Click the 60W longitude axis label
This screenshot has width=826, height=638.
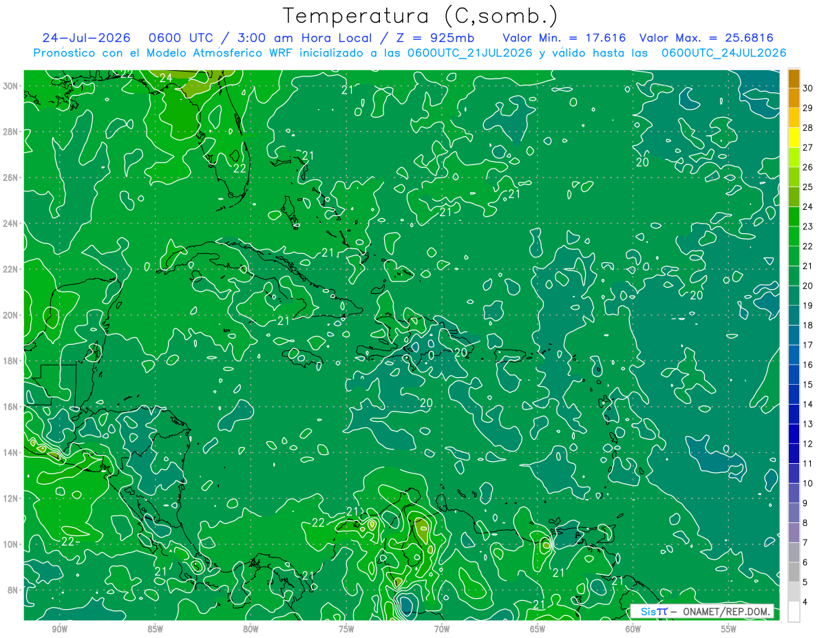tap(633, 629)
